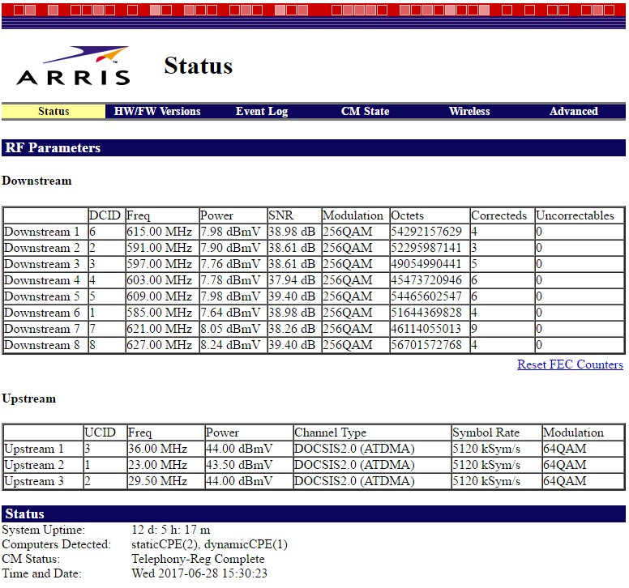The image size is (629, 588).
Task: Go to the CM State tab
Action: point(365,112)
